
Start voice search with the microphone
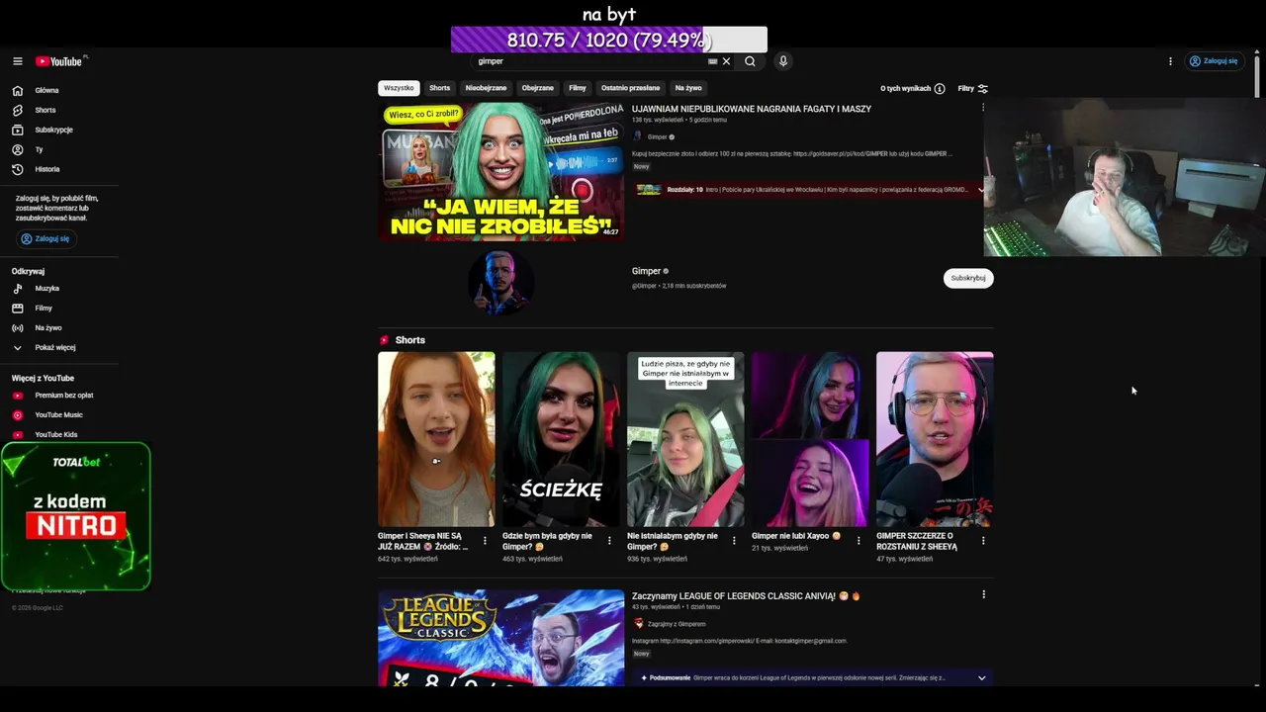point(782,61)
